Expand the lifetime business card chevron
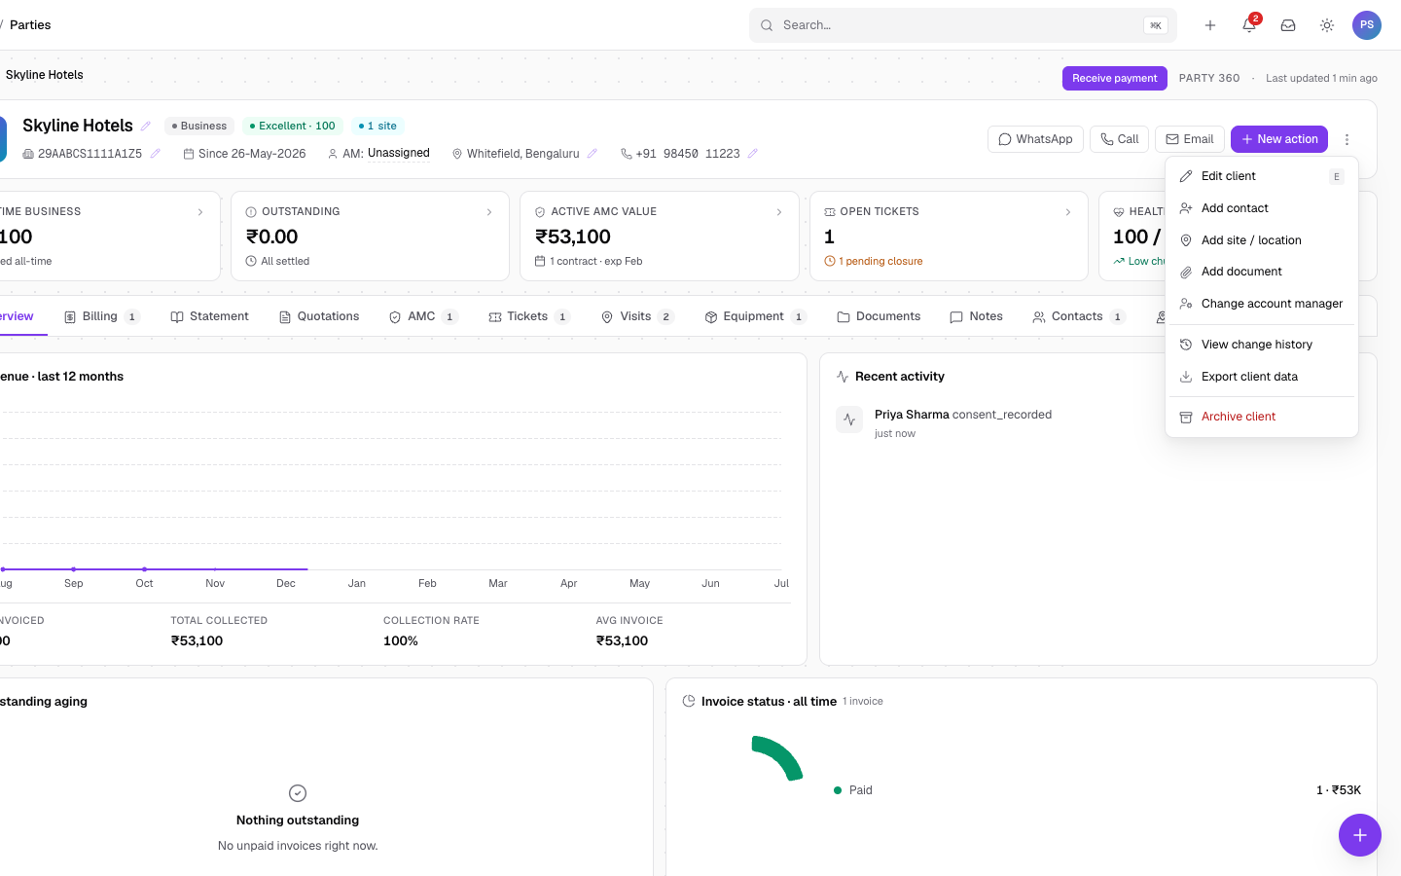The width and height of the screenshot is (1401, 876). pyautogui.click(x=200, y=212)
